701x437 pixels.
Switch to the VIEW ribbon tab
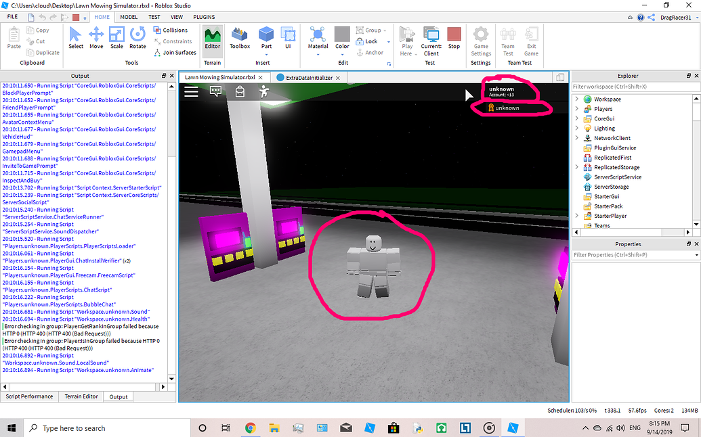[x=177, y=17]
